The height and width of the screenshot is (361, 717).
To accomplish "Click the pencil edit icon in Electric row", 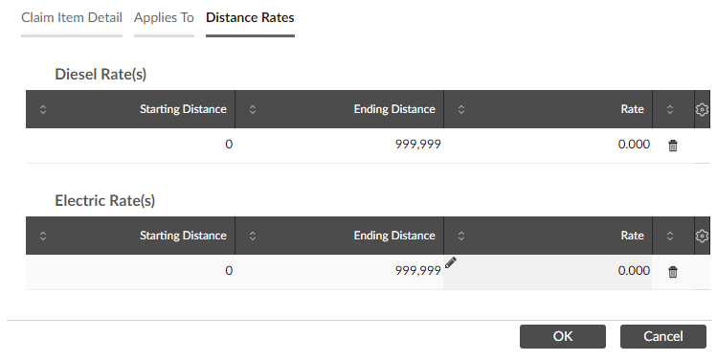I will point(451,262).
